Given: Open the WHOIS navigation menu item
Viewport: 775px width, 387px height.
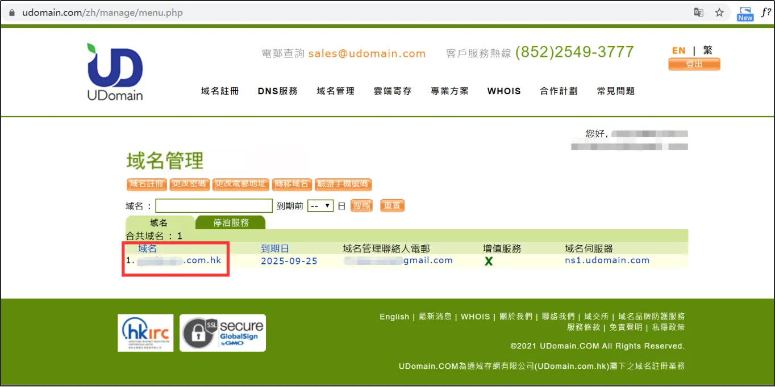Looking at the screenshot, I should (504, 91).
